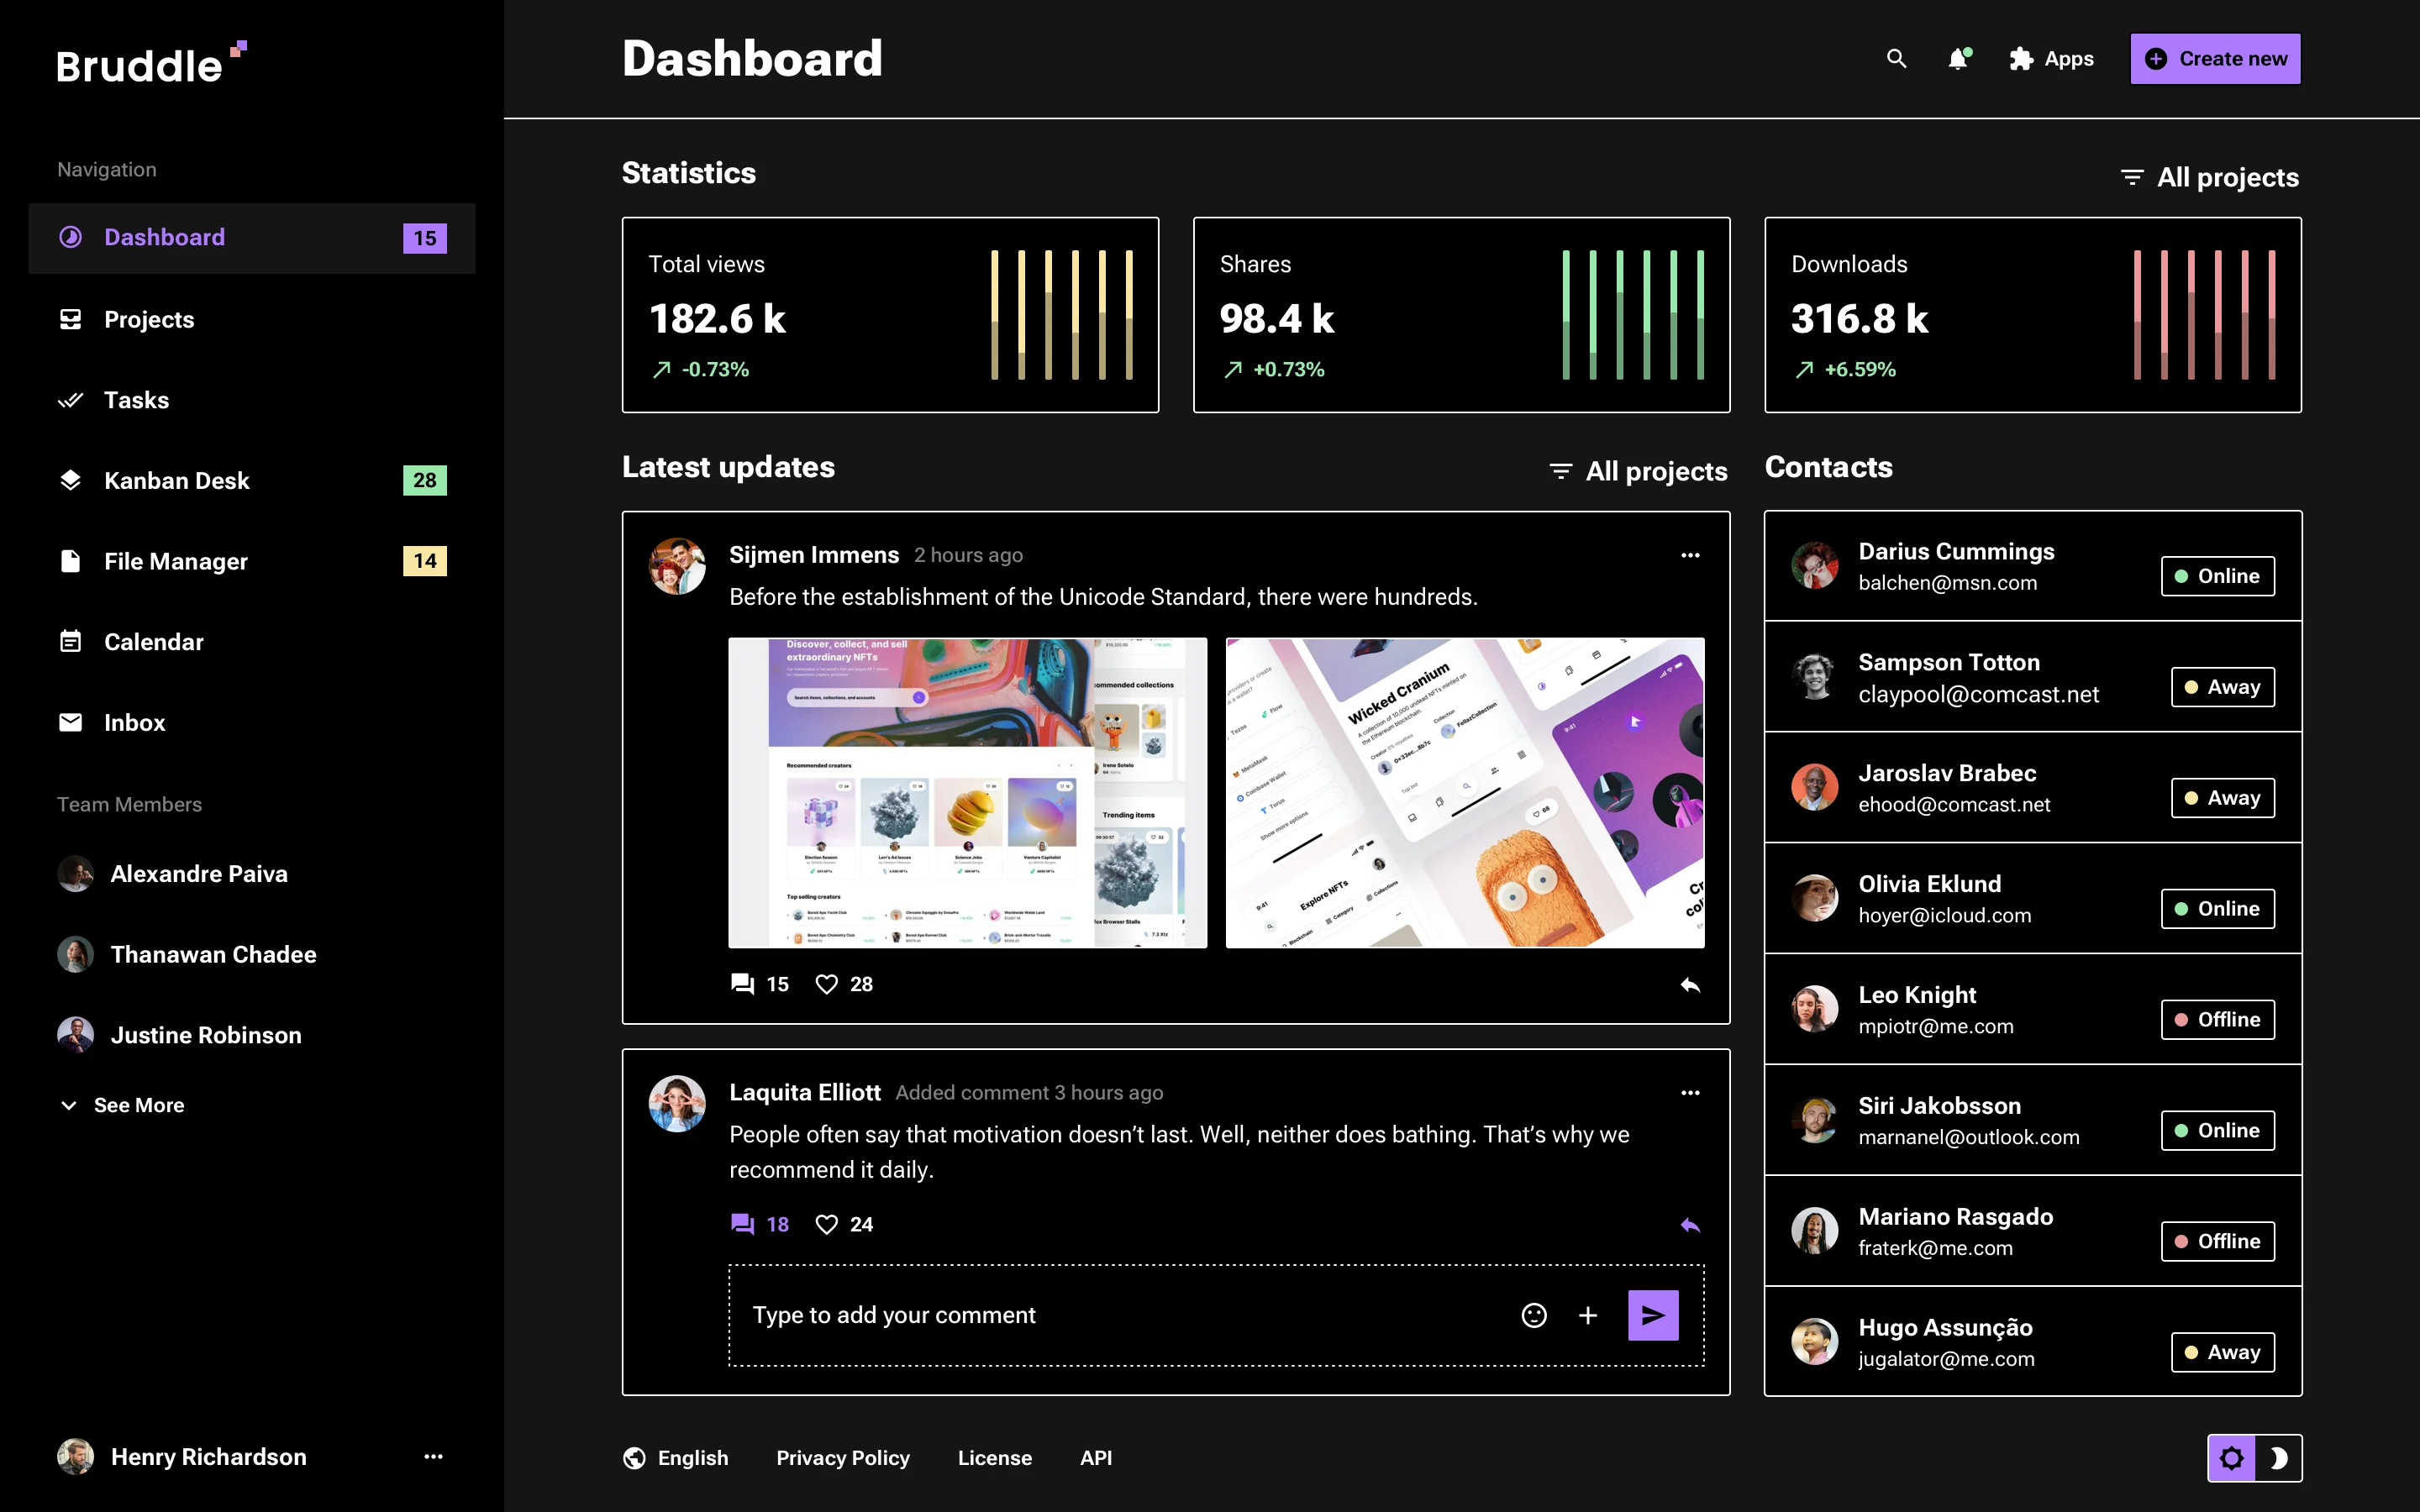The height and width of the screenshot is (1512, 2420).
Task: Click the plus attachment icon in comment box
Action: tap(1588, 1315)
